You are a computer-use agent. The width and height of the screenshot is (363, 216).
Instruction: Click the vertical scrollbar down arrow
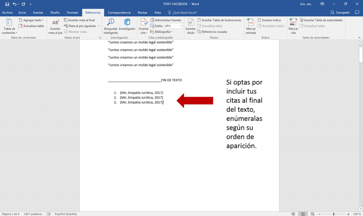click(361, 209)
